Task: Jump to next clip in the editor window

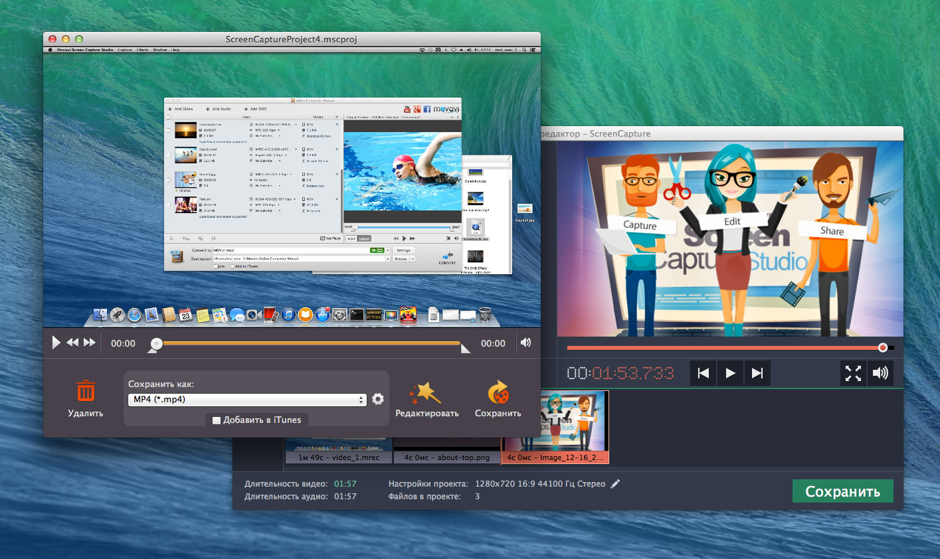Action: 757,373
